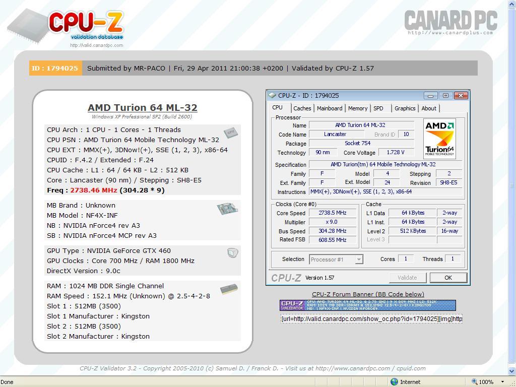Click the Technology 90 nm field
Screen dimensions: 516x387
pos(323,152)
